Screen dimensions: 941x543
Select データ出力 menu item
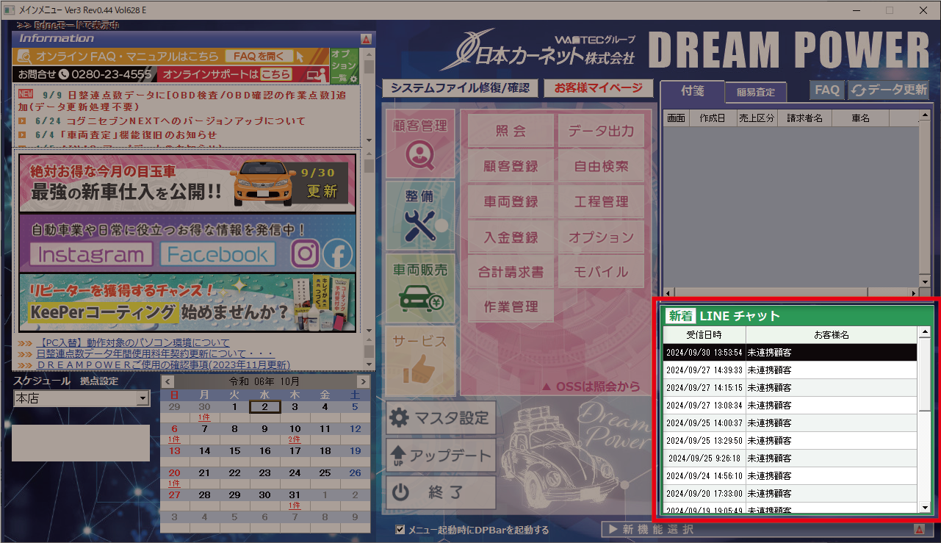coord(601,132)
